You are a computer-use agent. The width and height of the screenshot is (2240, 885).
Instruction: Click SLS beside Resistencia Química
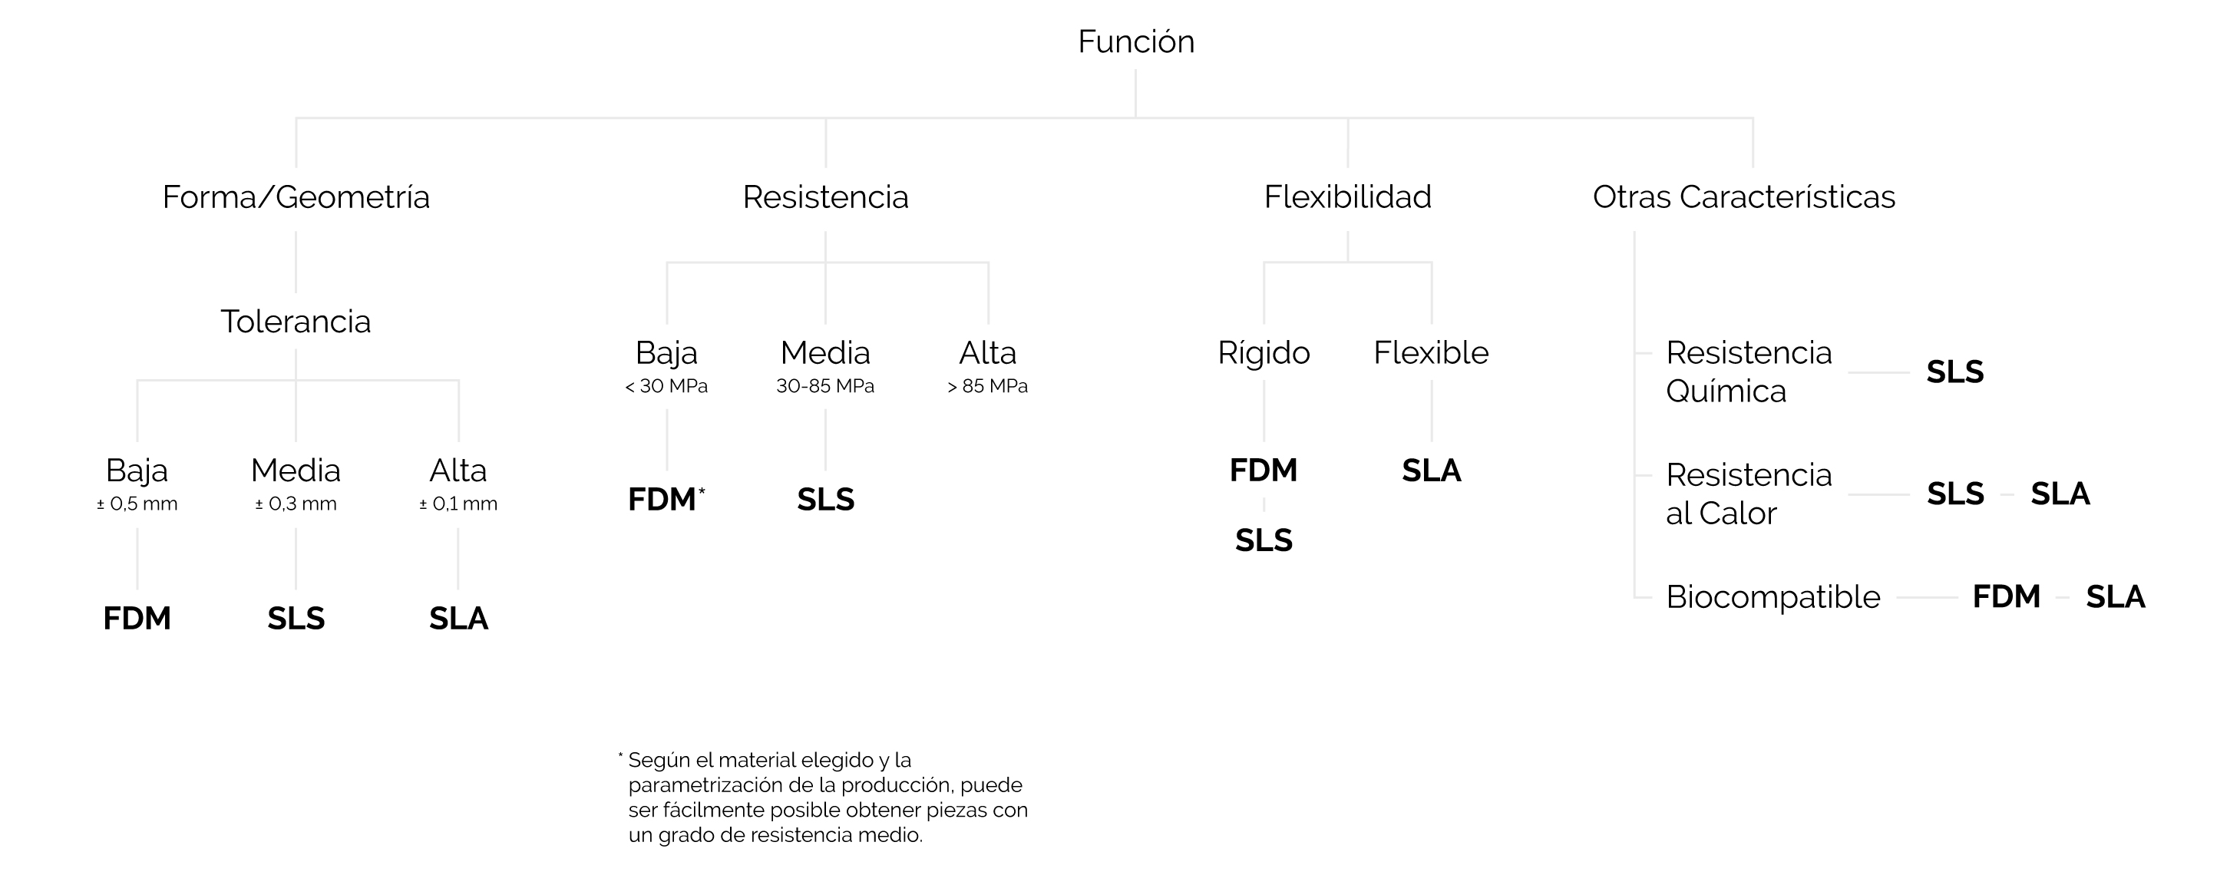coord(1954,372)
